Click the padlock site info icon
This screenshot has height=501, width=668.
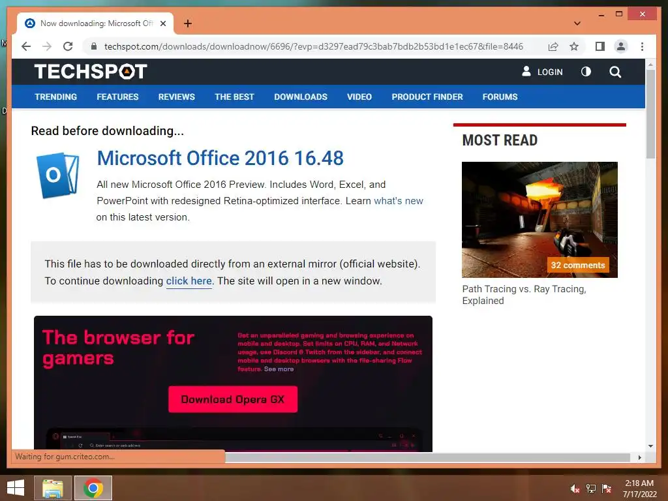(94, 46)
